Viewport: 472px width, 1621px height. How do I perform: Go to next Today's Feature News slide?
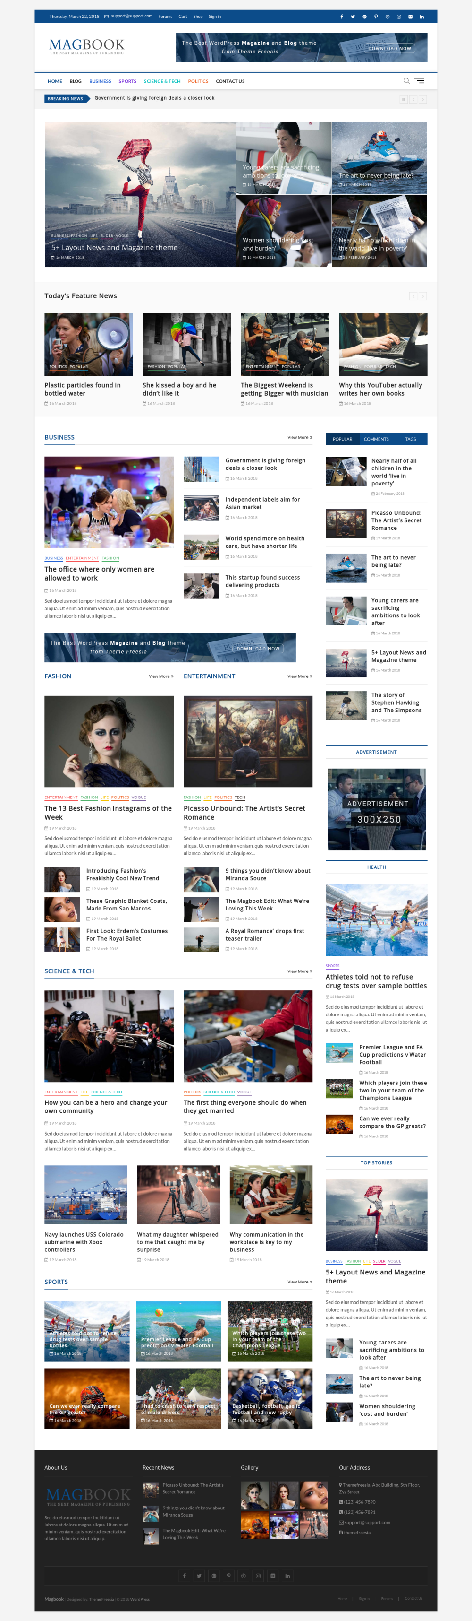click(423, 296)
